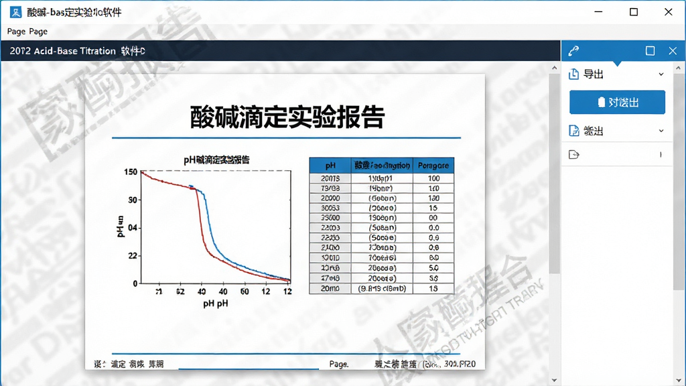Expand the second export section chevron
Screen dimensions: 686x386
[661, 131]
